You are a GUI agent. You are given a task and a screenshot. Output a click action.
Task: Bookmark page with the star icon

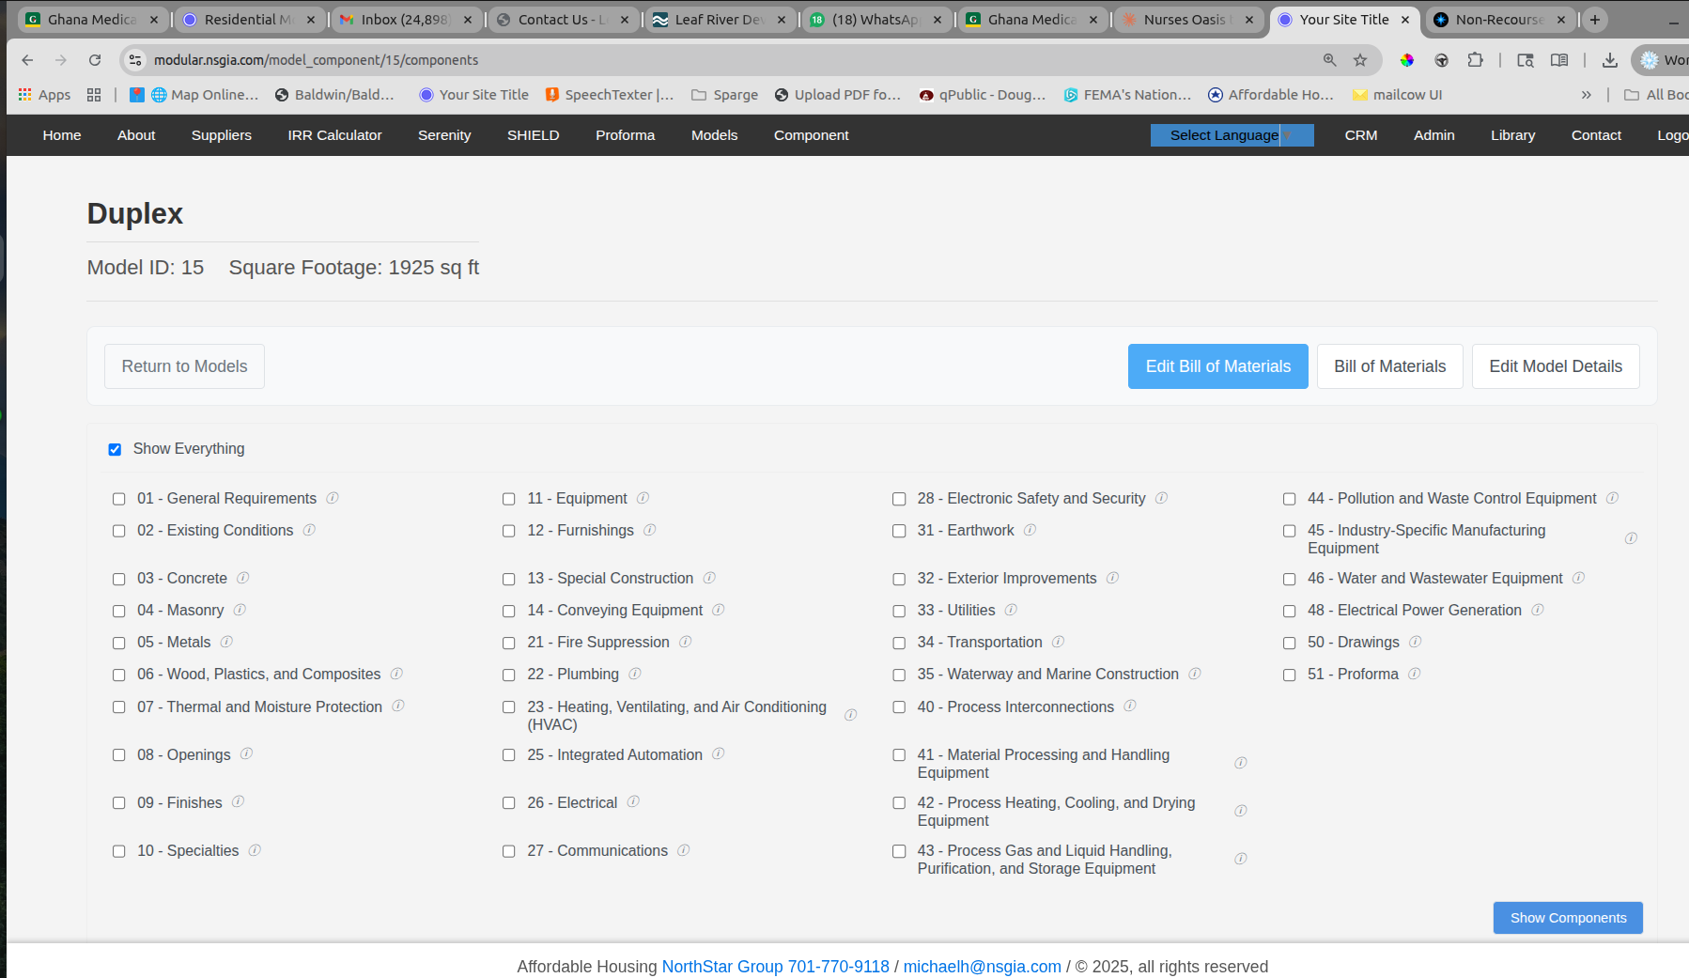pos(1359,60)
